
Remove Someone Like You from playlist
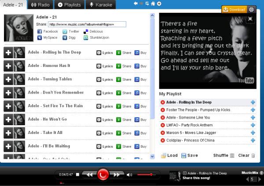coord(163,118)
